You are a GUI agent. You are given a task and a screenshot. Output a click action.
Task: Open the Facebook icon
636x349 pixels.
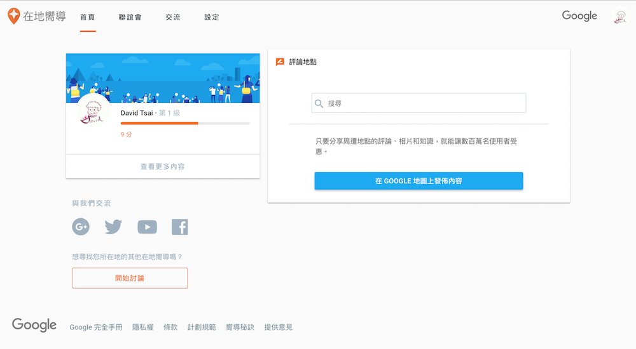tap(180, 227)
